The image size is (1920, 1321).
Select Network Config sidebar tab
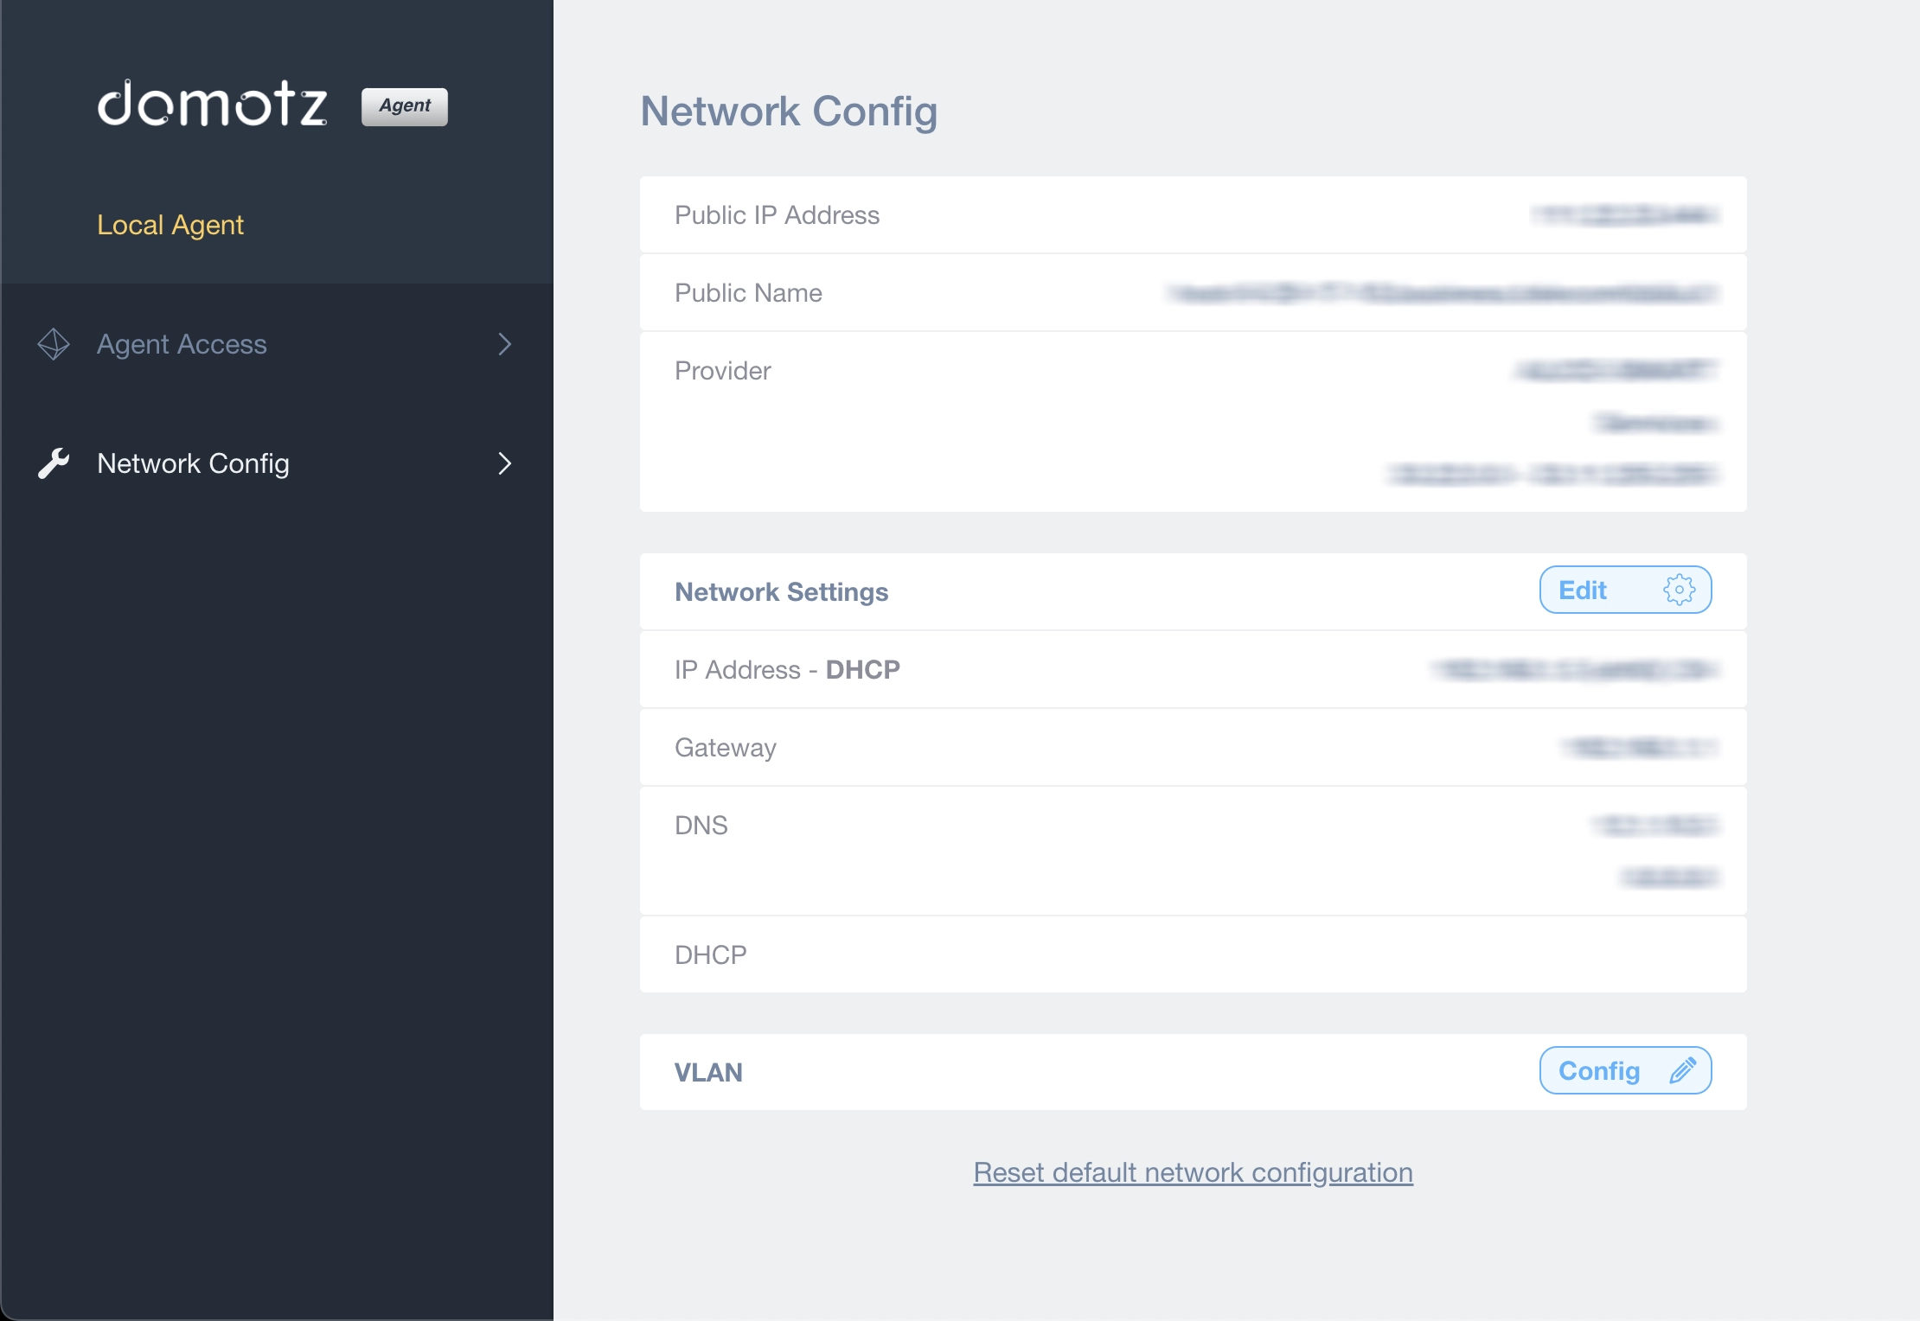(276, 463)
